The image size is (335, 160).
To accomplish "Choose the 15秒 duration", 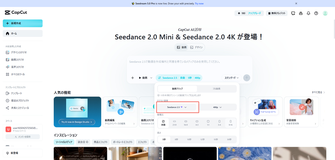I will pos(216,140).
